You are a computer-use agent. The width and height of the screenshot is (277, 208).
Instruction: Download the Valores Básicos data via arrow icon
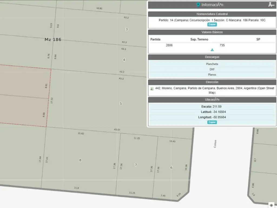[212, 50]
